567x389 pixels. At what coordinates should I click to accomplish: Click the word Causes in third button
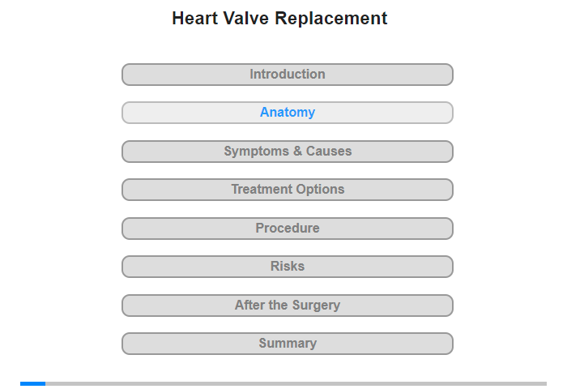pyautogui.click(x=329, y=151)
